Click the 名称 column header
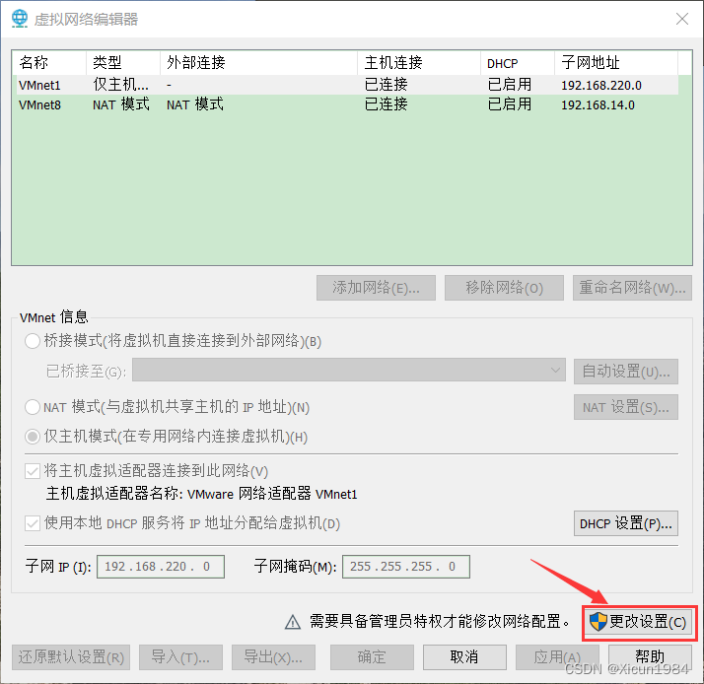The height and width of the screenshot is (684, 704). click(49, 63)
